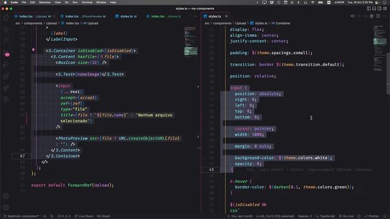Click the Dropbox icon in the menu bar
Viewport: 390px width, 219px height.
click(271, 2)
